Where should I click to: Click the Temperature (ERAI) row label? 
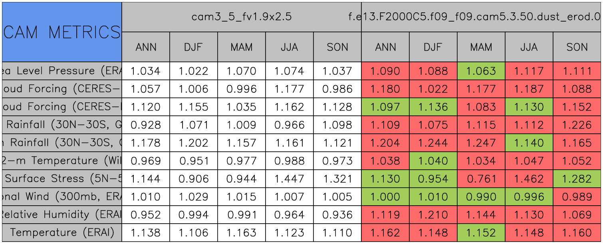[x=62, y=232]
